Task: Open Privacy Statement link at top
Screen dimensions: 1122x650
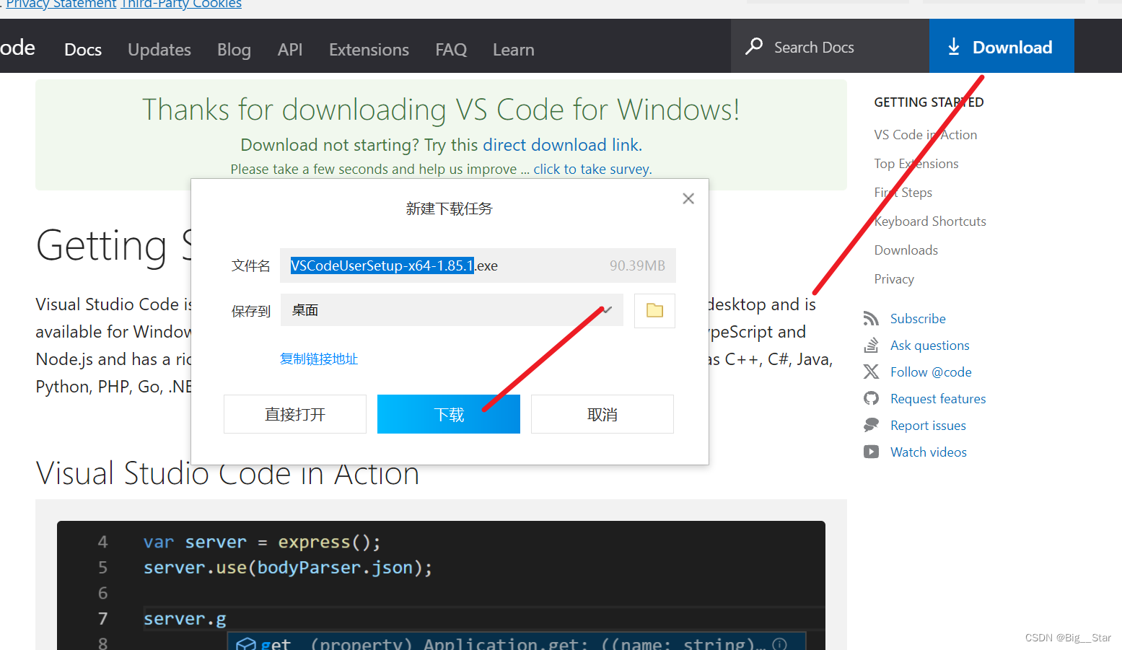Action: click(61, 4)
